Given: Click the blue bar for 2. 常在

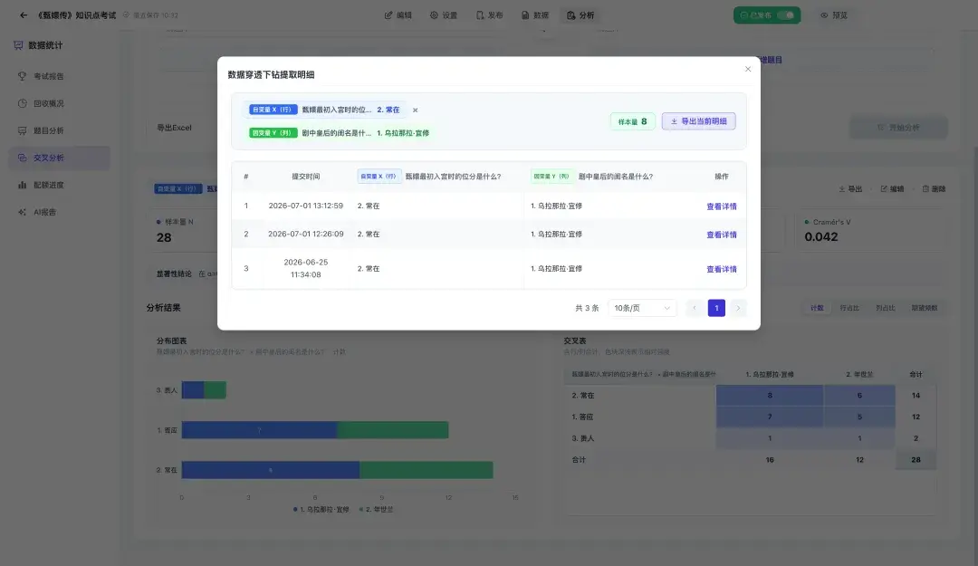Looking at the screenshot, I should coord(270,471).
